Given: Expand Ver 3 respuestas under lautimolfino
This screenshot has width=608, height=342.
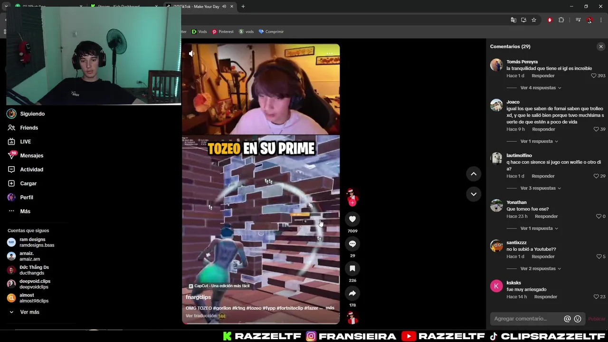Looking at the screenshot, I should (541, 188).
